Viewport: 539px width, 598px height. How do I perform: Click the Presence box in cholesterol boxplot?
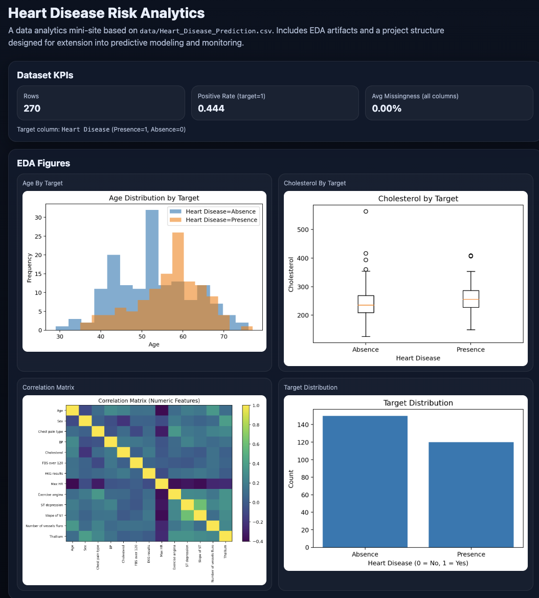470,299
